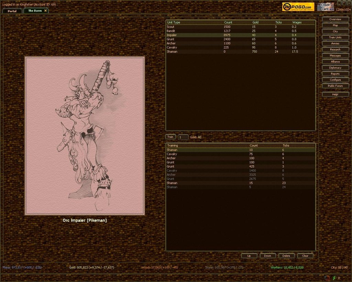Open the Research page

coord(335,50)
